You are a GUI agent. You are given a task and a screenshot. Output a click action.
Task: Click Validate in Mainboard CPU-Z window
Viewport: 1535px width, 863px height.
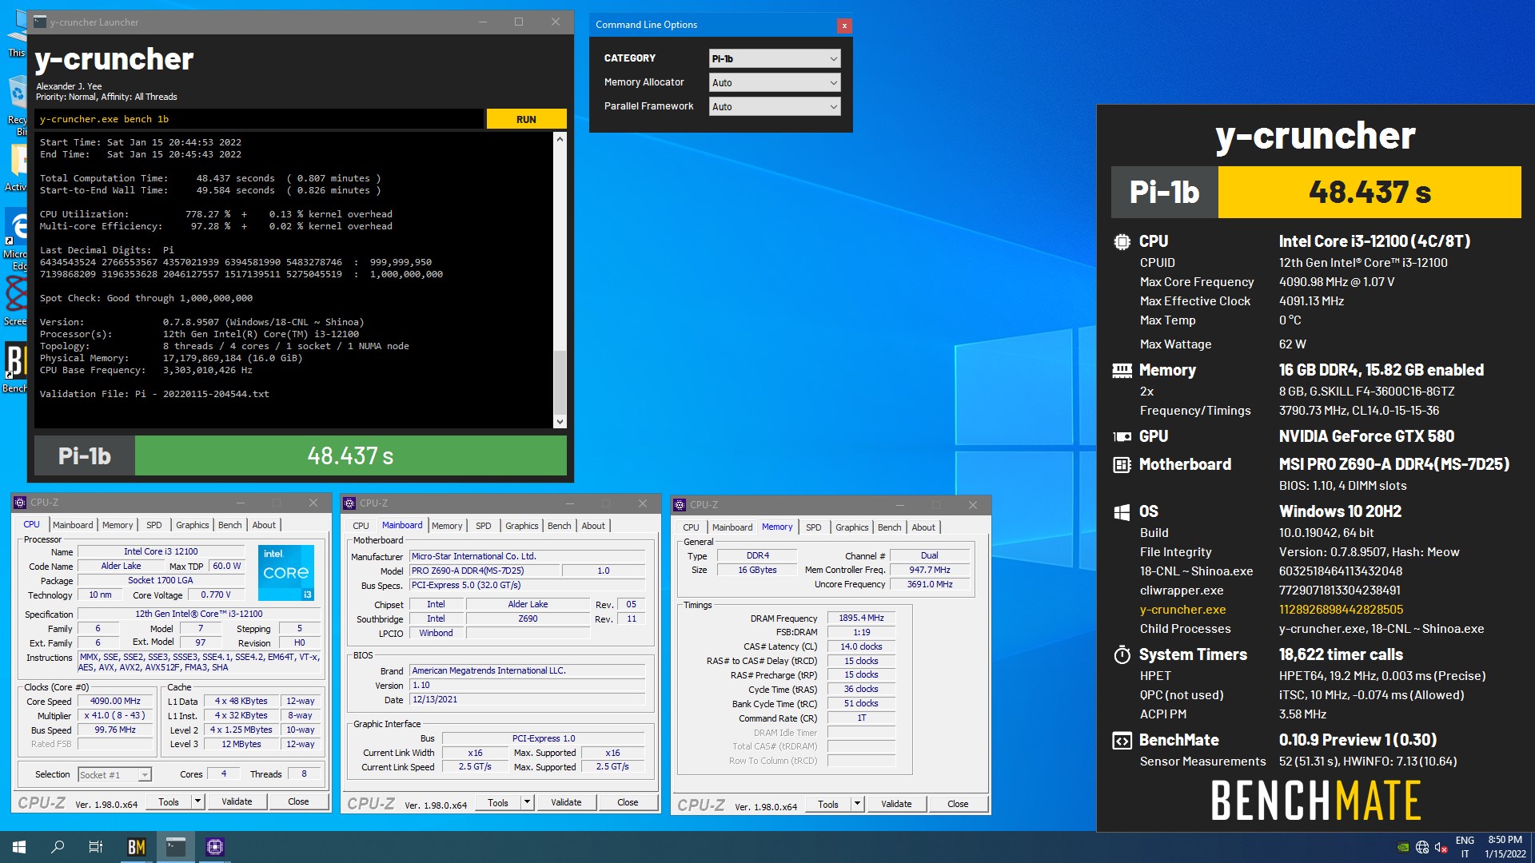point(566,802)
